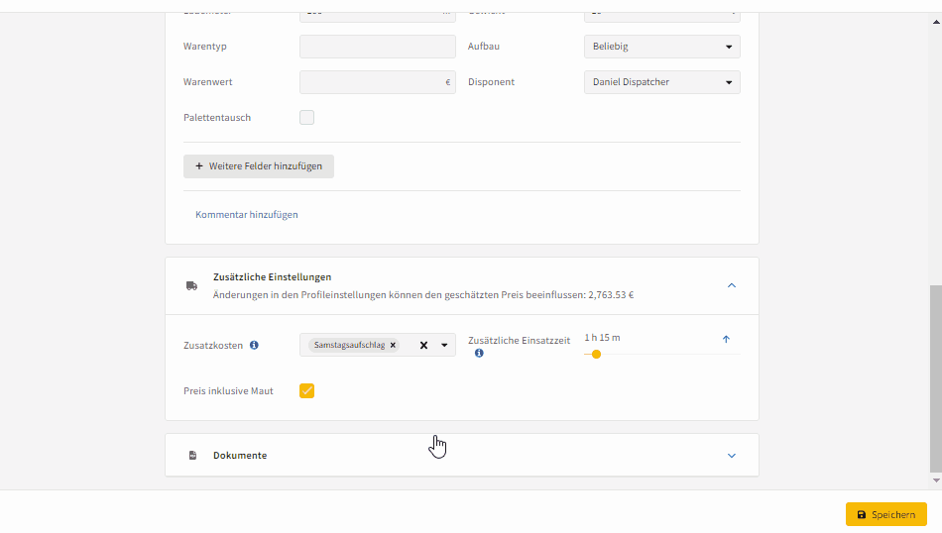The image size is (942, 533).
Task: Click the plus icon in Weitere Felder hinzufügen
Action: (199, 166)
